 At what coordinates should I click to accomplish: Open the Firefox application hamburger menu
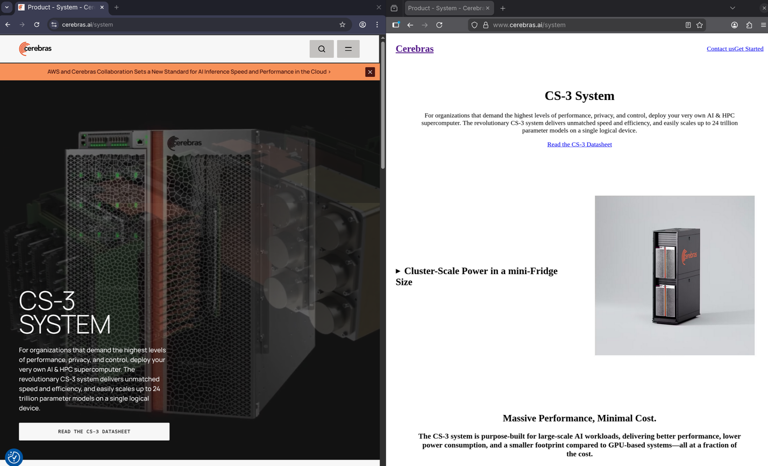763,25
